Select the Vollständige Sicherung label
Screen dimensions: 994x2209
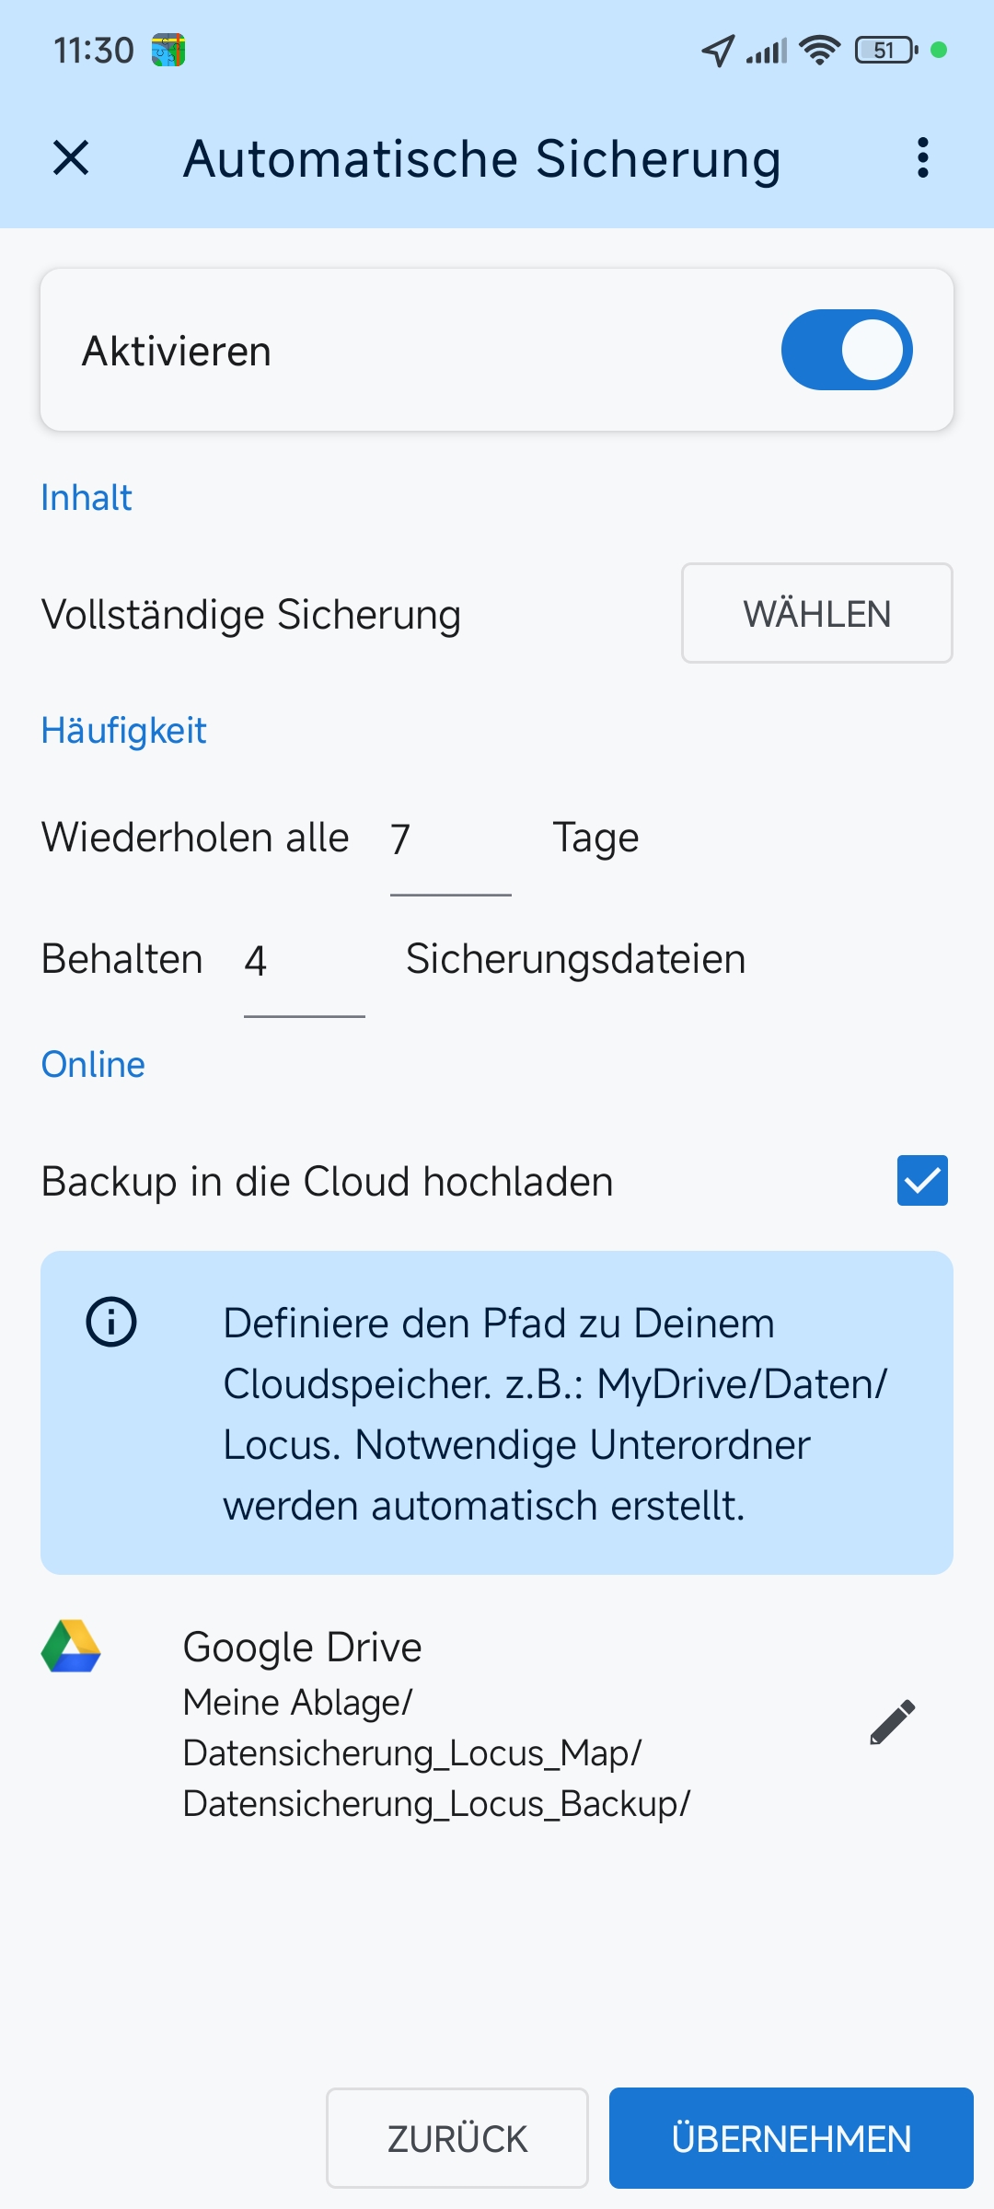[x=251, y=615]
